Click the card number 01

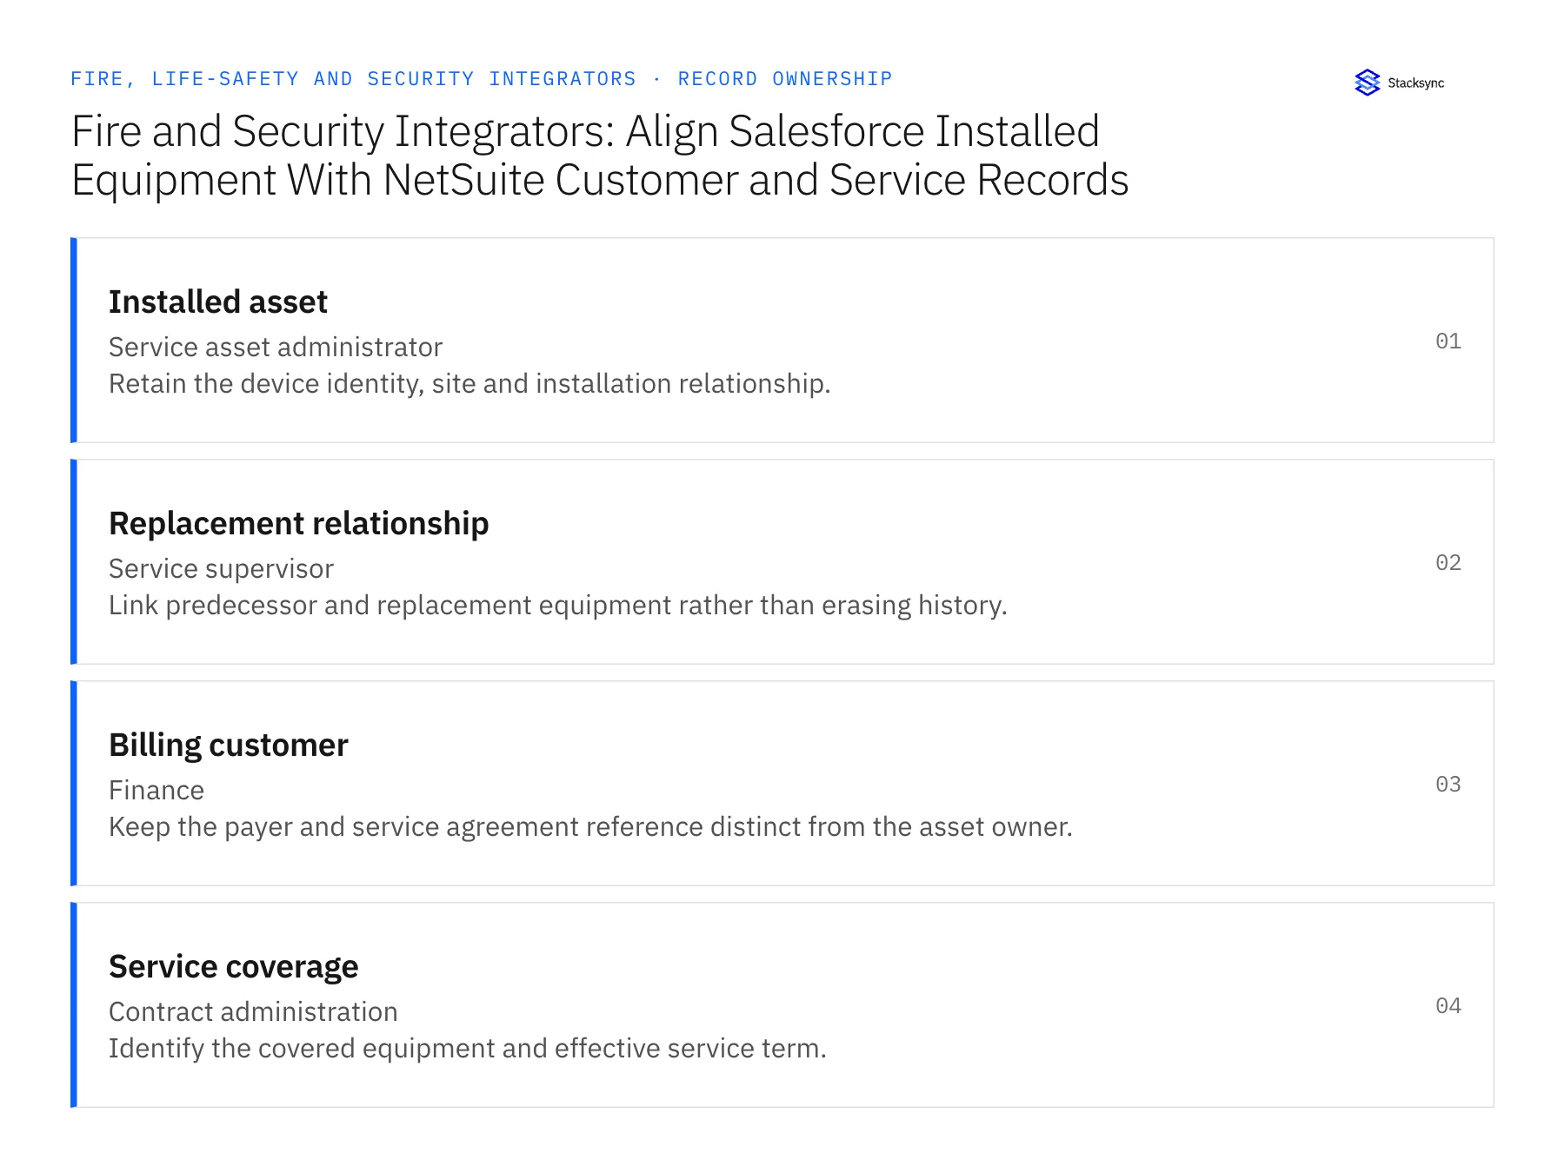[x=1448, y=341]
